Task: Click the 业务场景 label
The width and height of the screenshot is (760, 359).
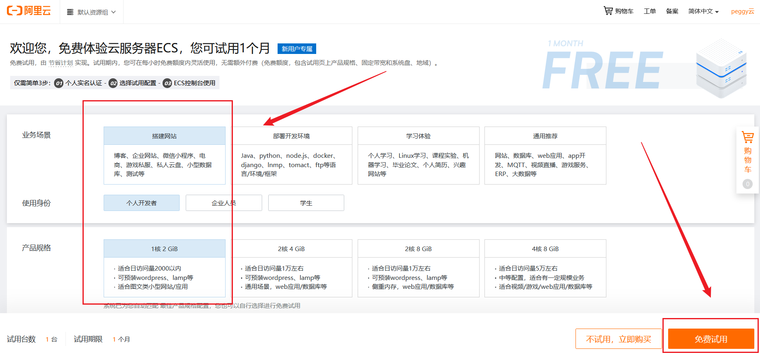Action: (37, 135)
